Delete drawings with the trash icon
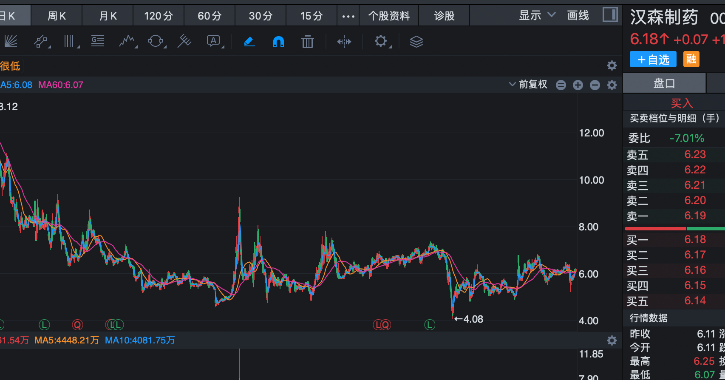The height and width of the screenshot is (380, 725). (307, 41)
